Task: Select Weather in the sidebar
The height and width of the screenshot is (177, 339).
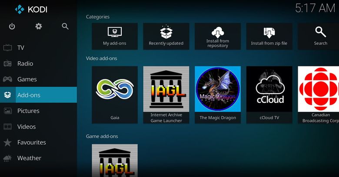Action: click(x=39, y=158)
